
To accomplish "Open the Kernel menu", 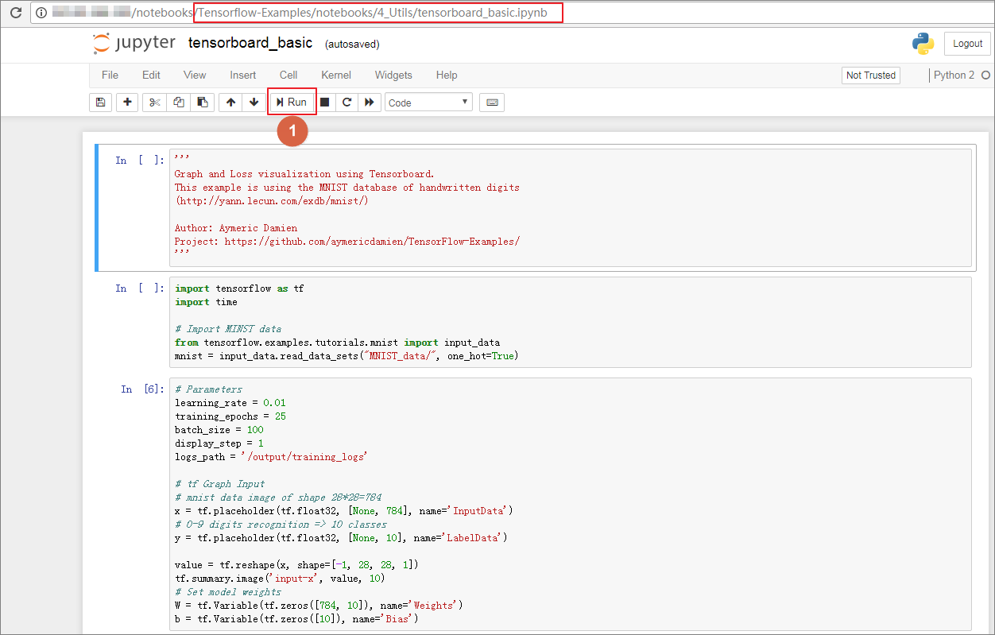I will [x=336, y=75].
